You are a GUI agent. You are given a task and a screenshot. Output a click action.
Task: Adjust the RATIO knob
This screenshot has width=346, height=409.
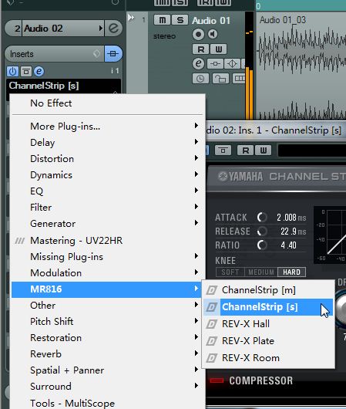coord(262,245)
